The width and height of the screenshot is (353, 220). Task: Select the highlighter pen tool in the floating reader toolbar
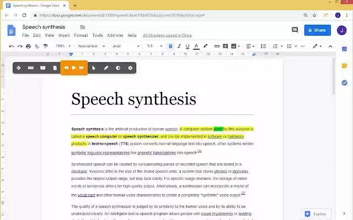tap(106, 68)
